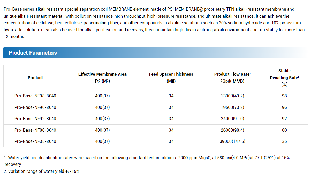Viewport: 315px width, 179px height.
Task: Click the Feed Spacer Thickness column header
Action: point(171,78)
